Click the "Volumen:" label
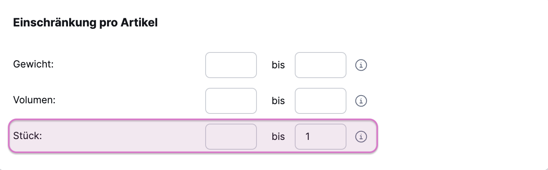Viewport: 548px width, 170px height. pyautogui.click(x=34, y=100)
